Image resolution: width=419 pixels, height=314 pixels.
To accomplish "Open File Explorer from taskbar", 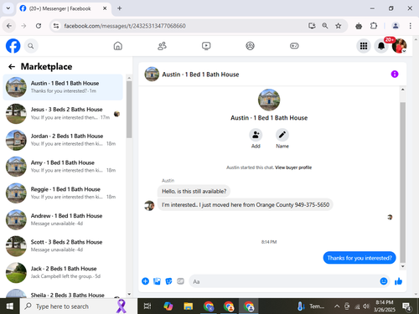I will coord(189,306).
